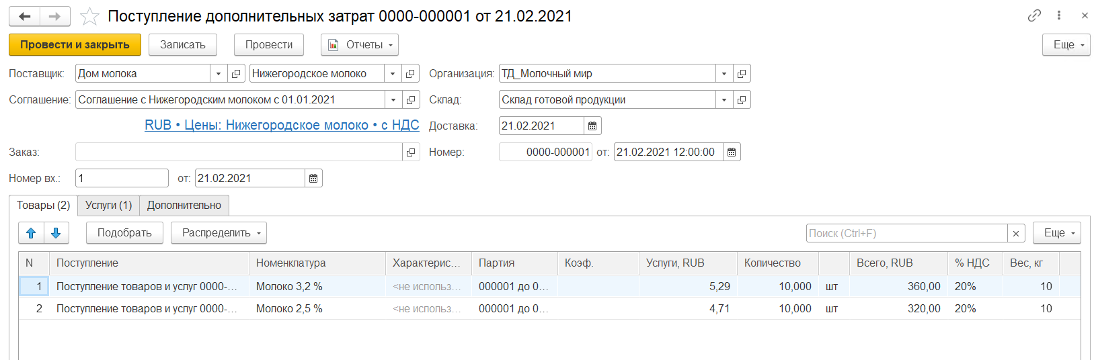Open the Отчеты dropdown menu

360,45
